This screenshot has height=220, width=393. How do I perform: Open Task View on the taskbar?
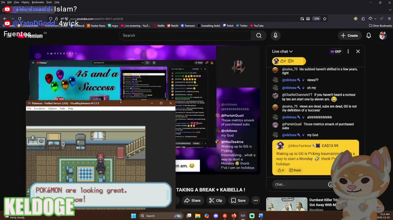pos(189,216)
